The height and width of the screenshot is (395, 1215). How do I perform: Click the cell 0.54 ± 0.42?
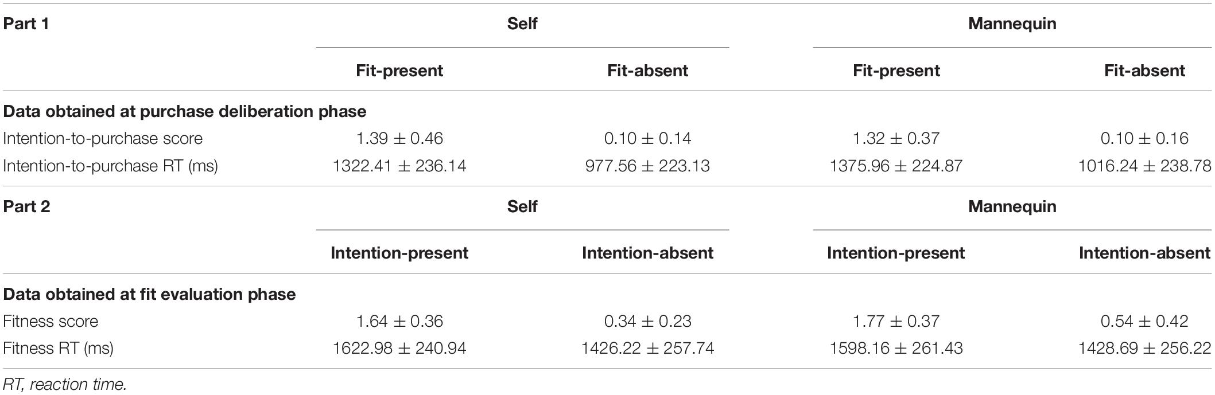tap(1144, 321)
